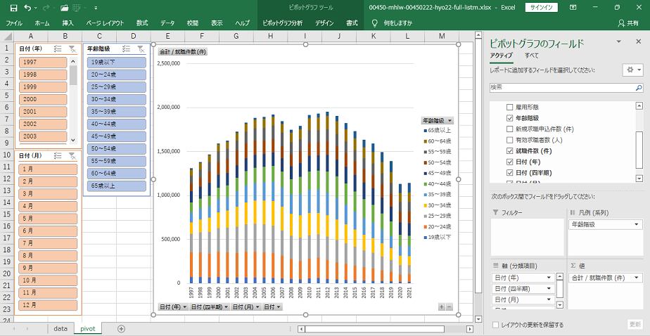This screenshot has height=336, width=650.
Task: Click the Save icon in quick access toolbar
Action: click(x=13, y=7)
